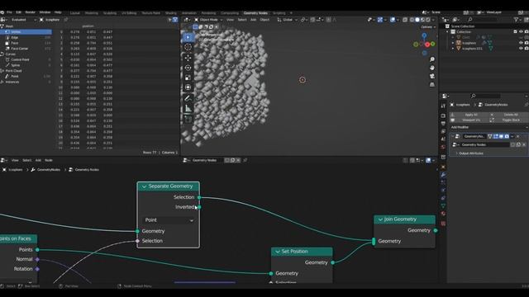Toggle modifier show in render icon
This screenshot has width=529, height=297.
coord(507,136)
